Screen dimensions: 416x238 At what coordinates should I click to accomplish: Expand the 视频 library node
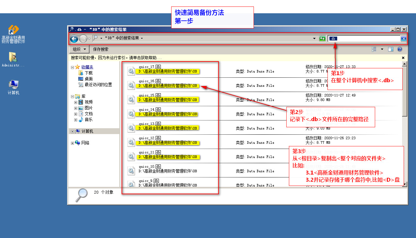point(76,102)
